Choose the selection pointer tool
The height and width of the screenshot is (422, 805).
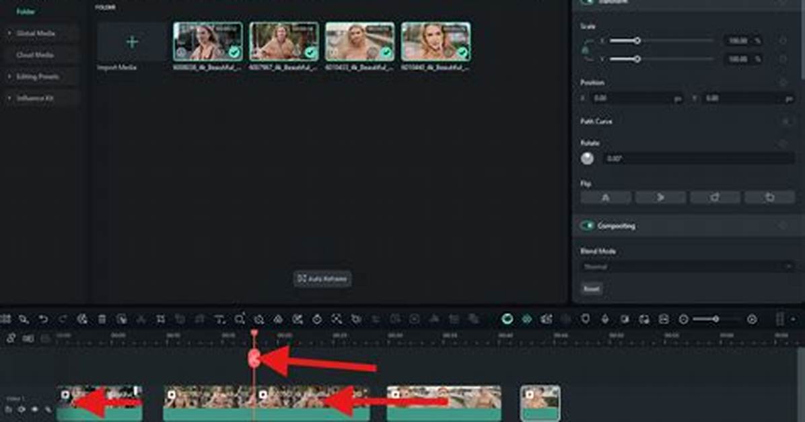(24, 319)
